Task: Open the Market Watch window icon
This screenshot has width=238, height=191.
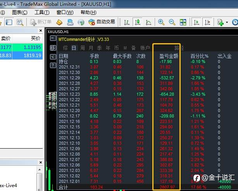Action: [9, 22]
